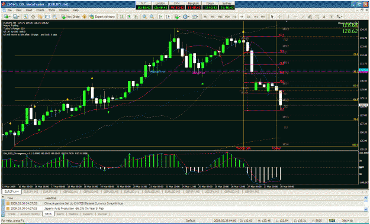Screen dimensions: 370x224
Task: Toggle the Terminal panel icon
Action: tap(47, 17)
